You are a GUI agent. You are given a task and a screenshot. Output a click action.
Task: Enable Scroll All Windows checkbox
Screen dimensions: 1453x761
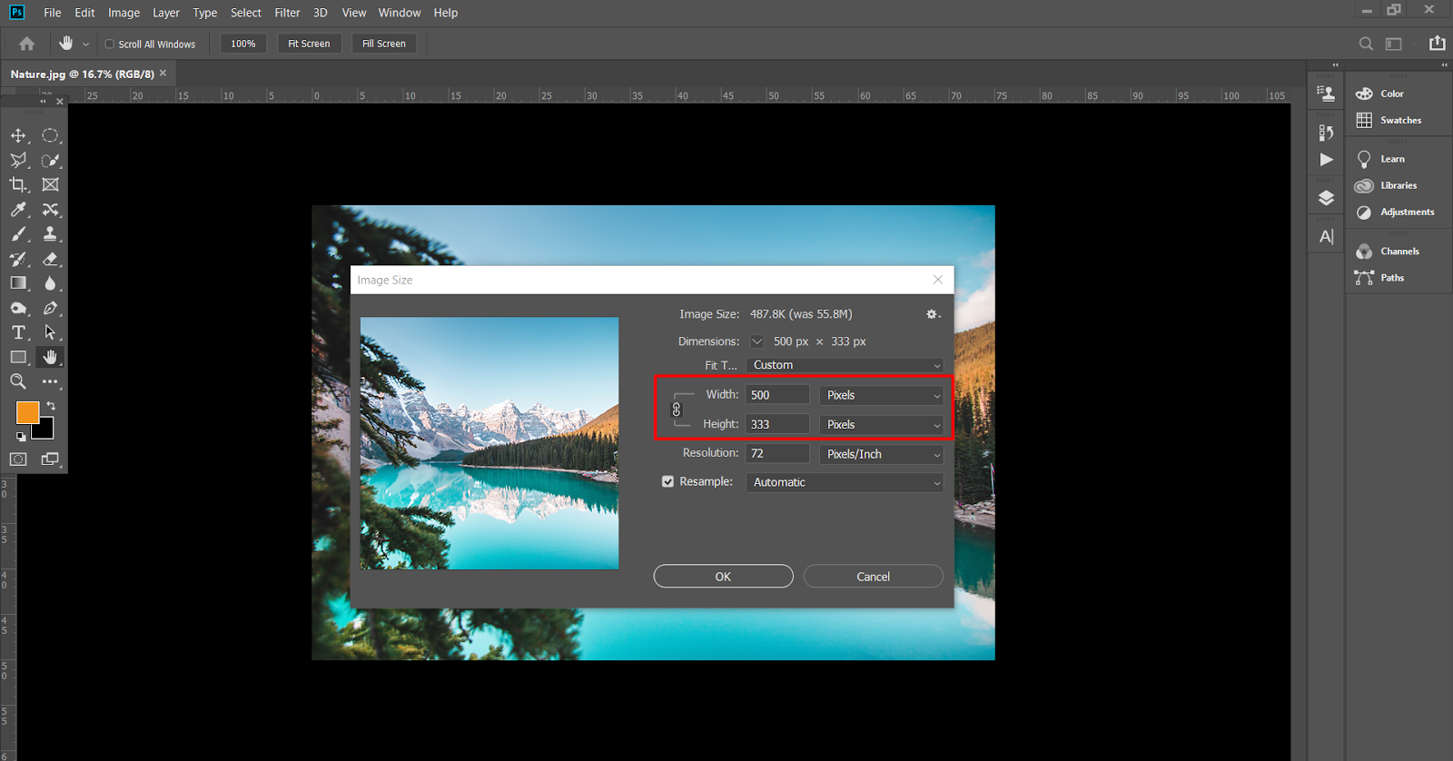pyautogui.click(x=110, y=44)
